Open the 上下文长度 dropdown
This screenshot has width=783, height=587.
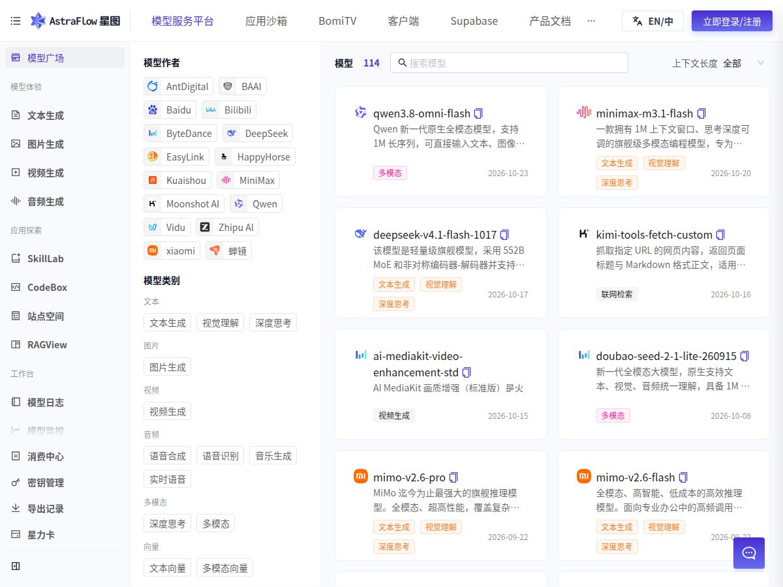click(x=719, y=63)
